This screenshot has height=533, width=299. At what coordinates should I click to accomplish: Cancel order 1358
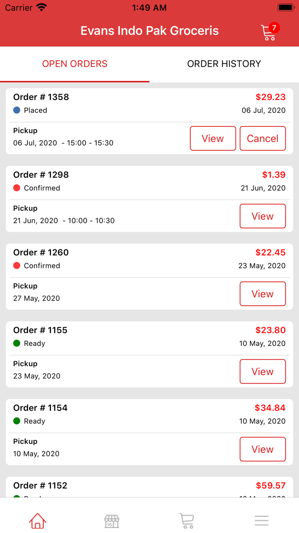[x=263, y=138]
